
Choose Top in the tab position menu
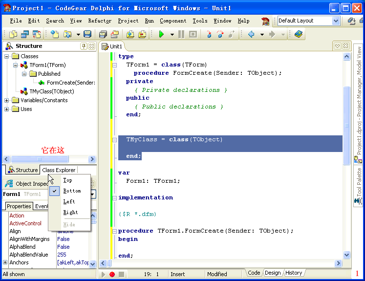coord(69,180)
